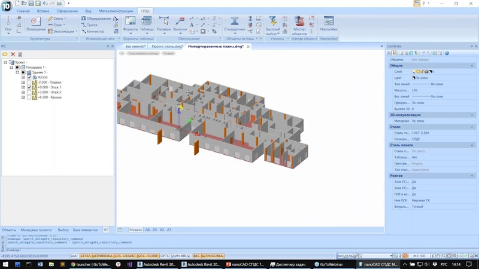Select the Коннектор connector tool
The width and height of the screenshot is (479, 269).
93,31
